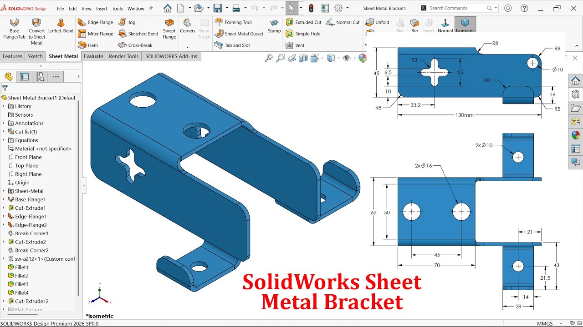Open the Design Library task pane icon
This screenshot has width=583, height=327.
coord(576,94)
